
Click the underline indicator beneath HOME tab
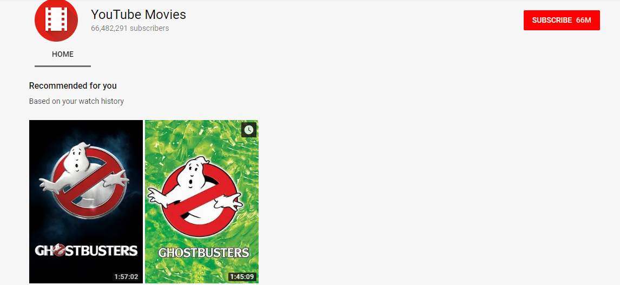[62, 66]
